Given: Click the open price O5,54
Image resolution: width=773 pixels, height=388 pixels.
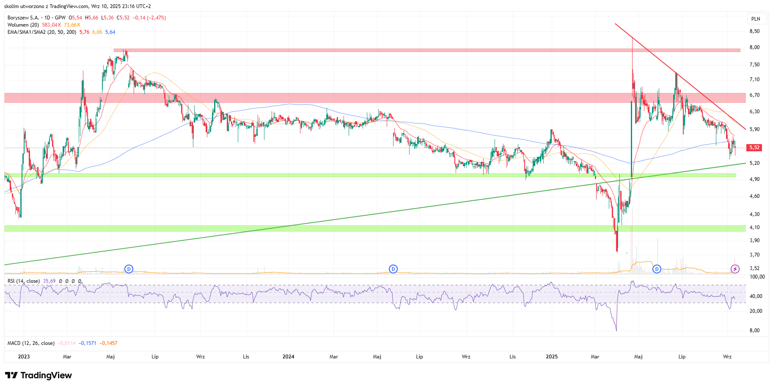Looking at the screenshot, I should (76, 18).
